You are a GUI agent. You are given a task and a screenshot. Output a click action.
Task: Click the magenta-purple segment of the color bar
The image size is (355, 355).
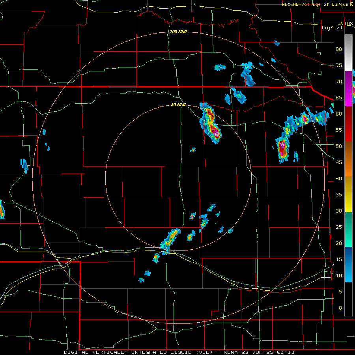348,88
